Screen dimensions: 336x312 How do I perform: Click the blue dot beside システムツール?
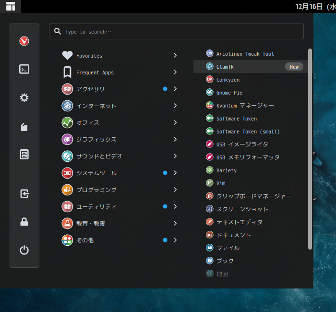pyautogui.click(x=165, y=173)
